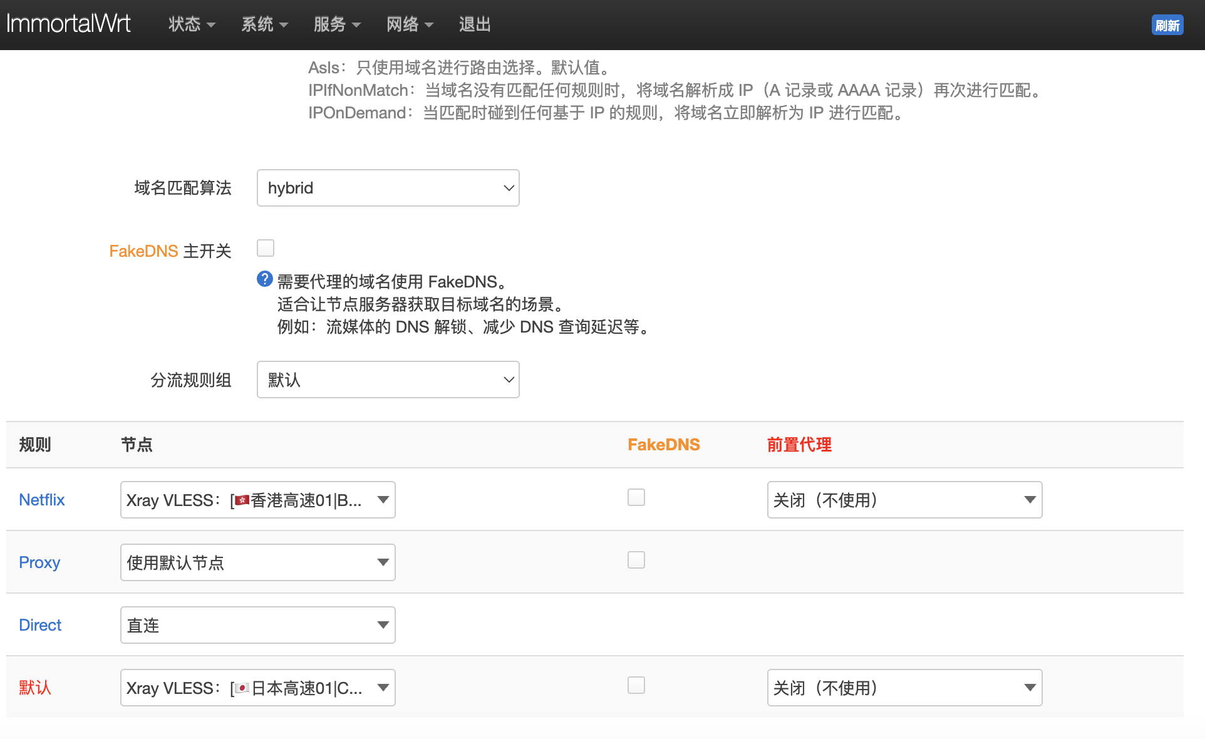1205x739 pixels.
Task: Open the Direct node dropdown
Action: click(258, 625)
